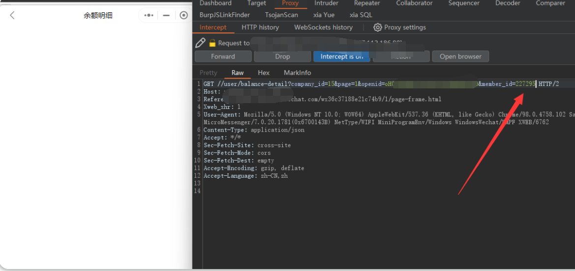The image size is (575, 271).
Task: Open the xia SQL extension tab
Action: [361, 15]
